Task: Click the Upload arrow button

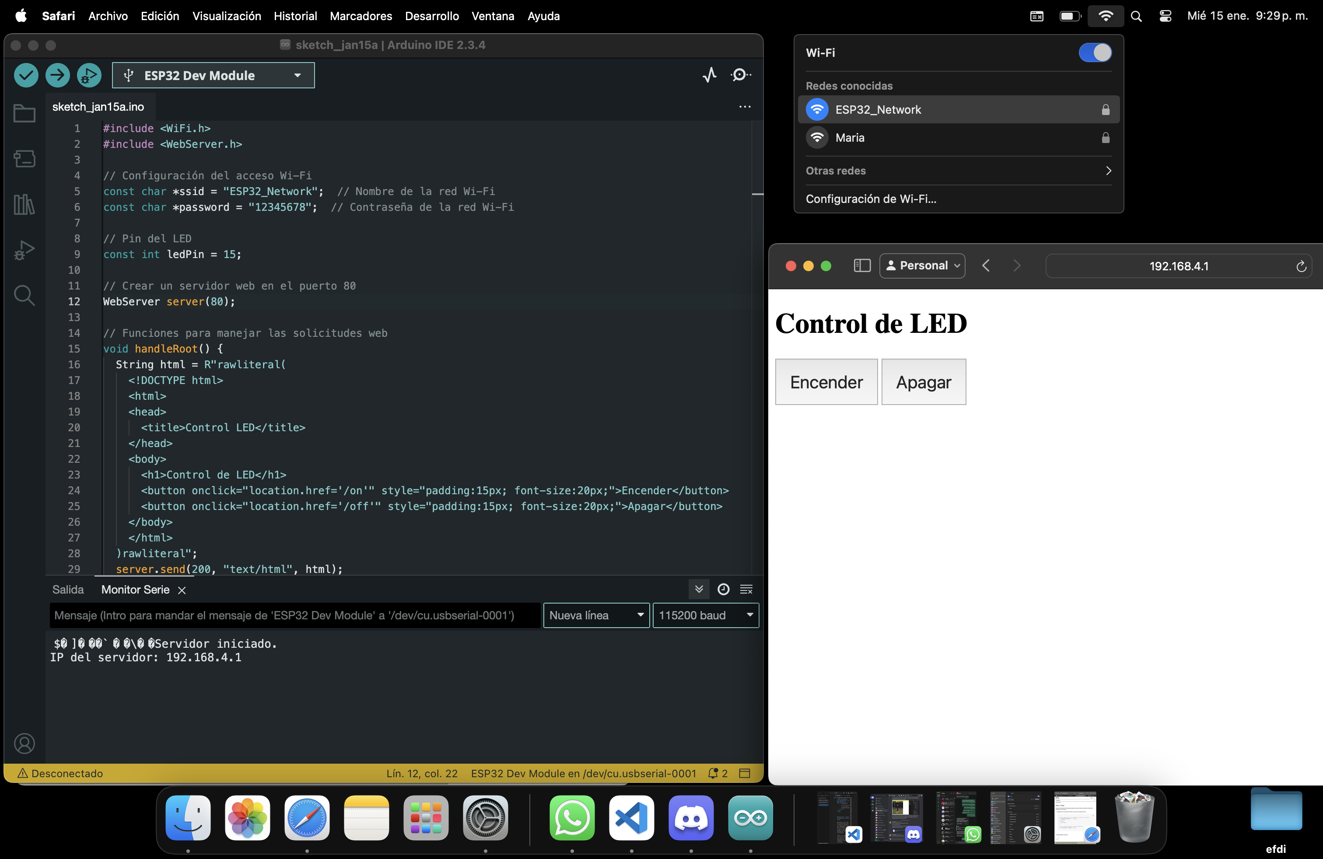Action: pos(57,75)
